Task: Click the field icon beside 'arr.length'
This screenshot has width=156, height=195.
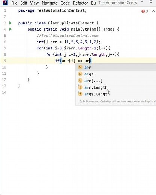Action: point(80,87)
